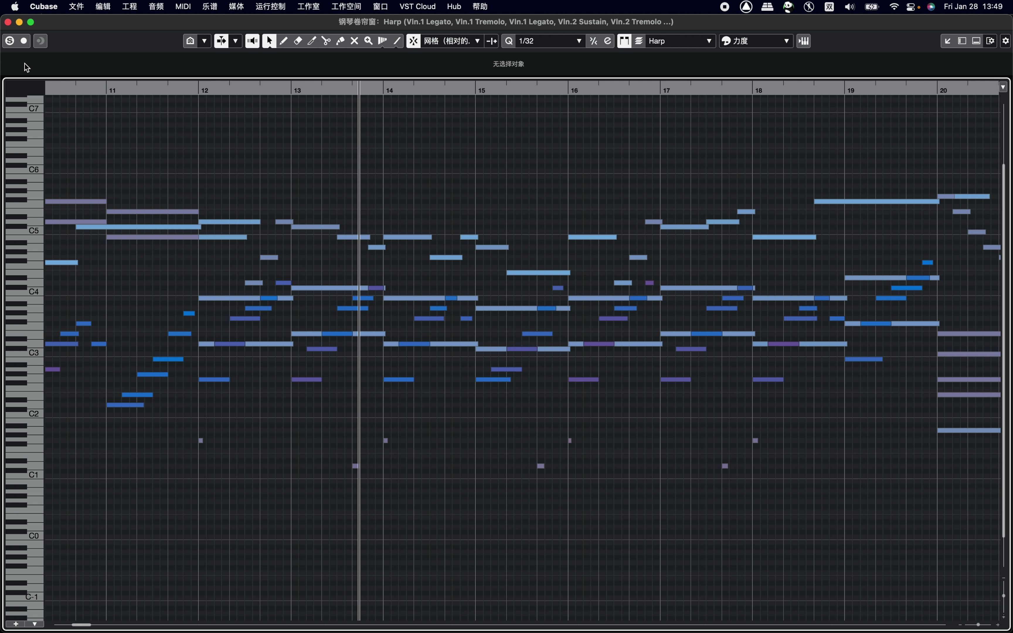Open the ruler format dropdown arrow
This screenshot has height=633, width=1013.
click(1003, 87)
